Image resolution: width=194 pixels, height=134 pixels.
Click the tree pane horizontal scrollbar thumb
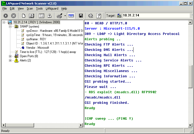tap(20, 125)
